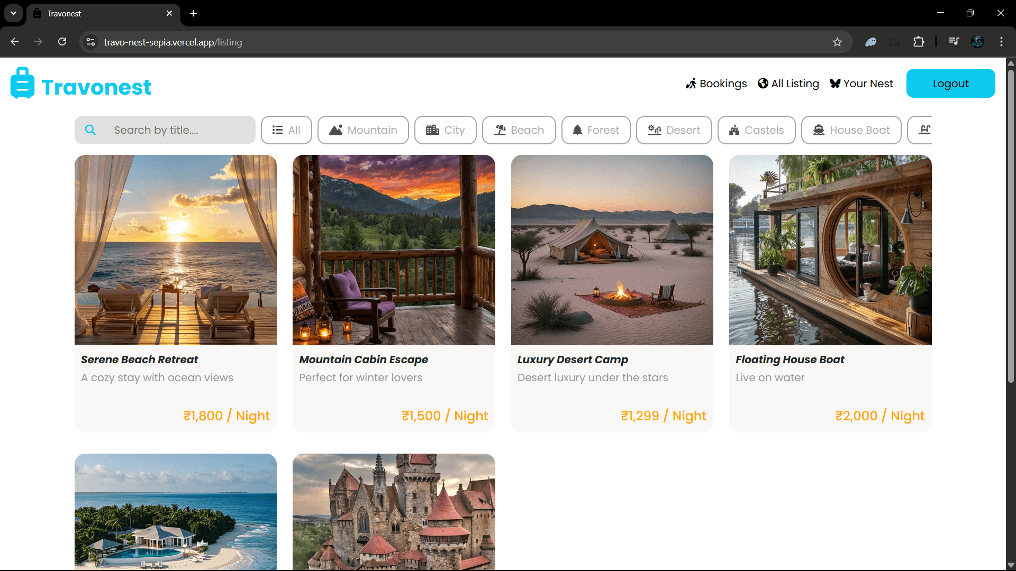
Task: Go forward in browser history
Action: pyautogui.click(x=38, y=42)
